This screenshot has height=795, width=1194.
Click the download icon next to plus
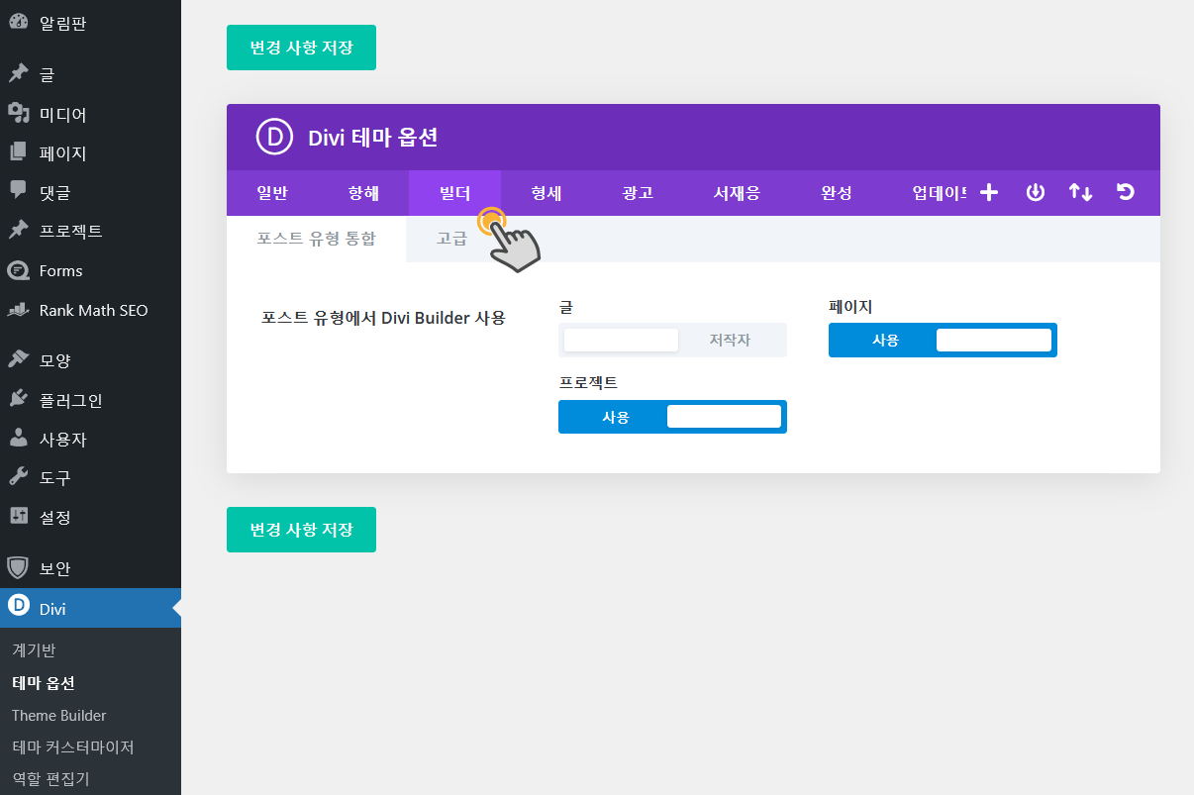click(1035, 192)
